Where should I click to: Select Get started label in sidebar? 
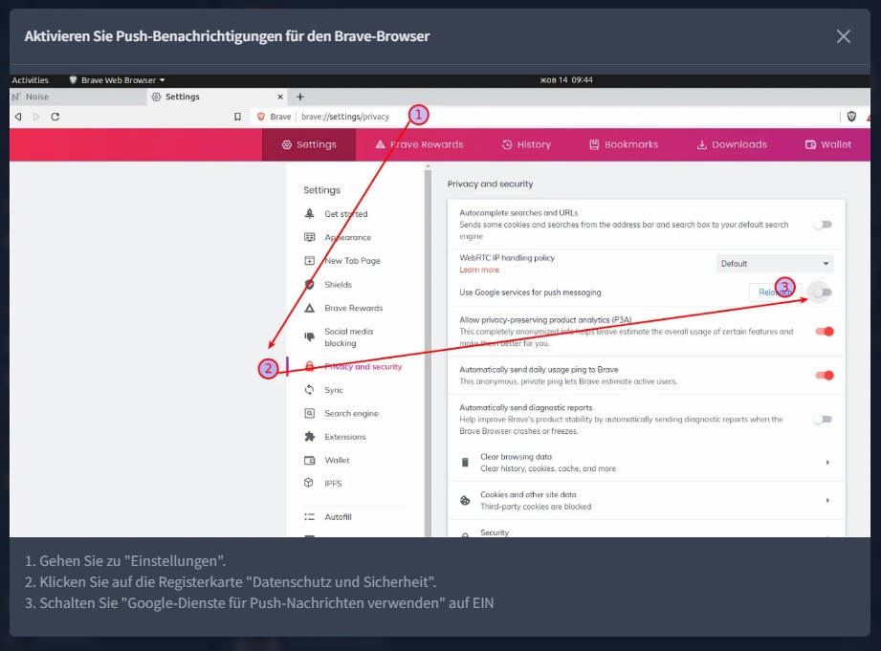coord(346,213)
